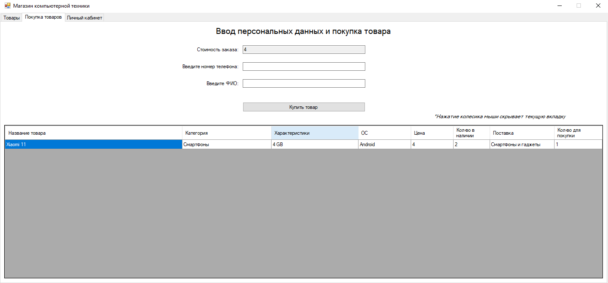Viewport: 608px width, 283px height.
Task: Click the Стоимость заказа read-only field
Action: point(304,50)
